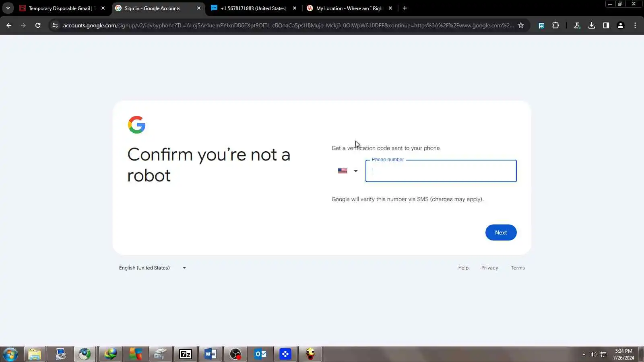644x362 pixels.
Task: Switch to My Location - Where am I tab
Action: 349,8
